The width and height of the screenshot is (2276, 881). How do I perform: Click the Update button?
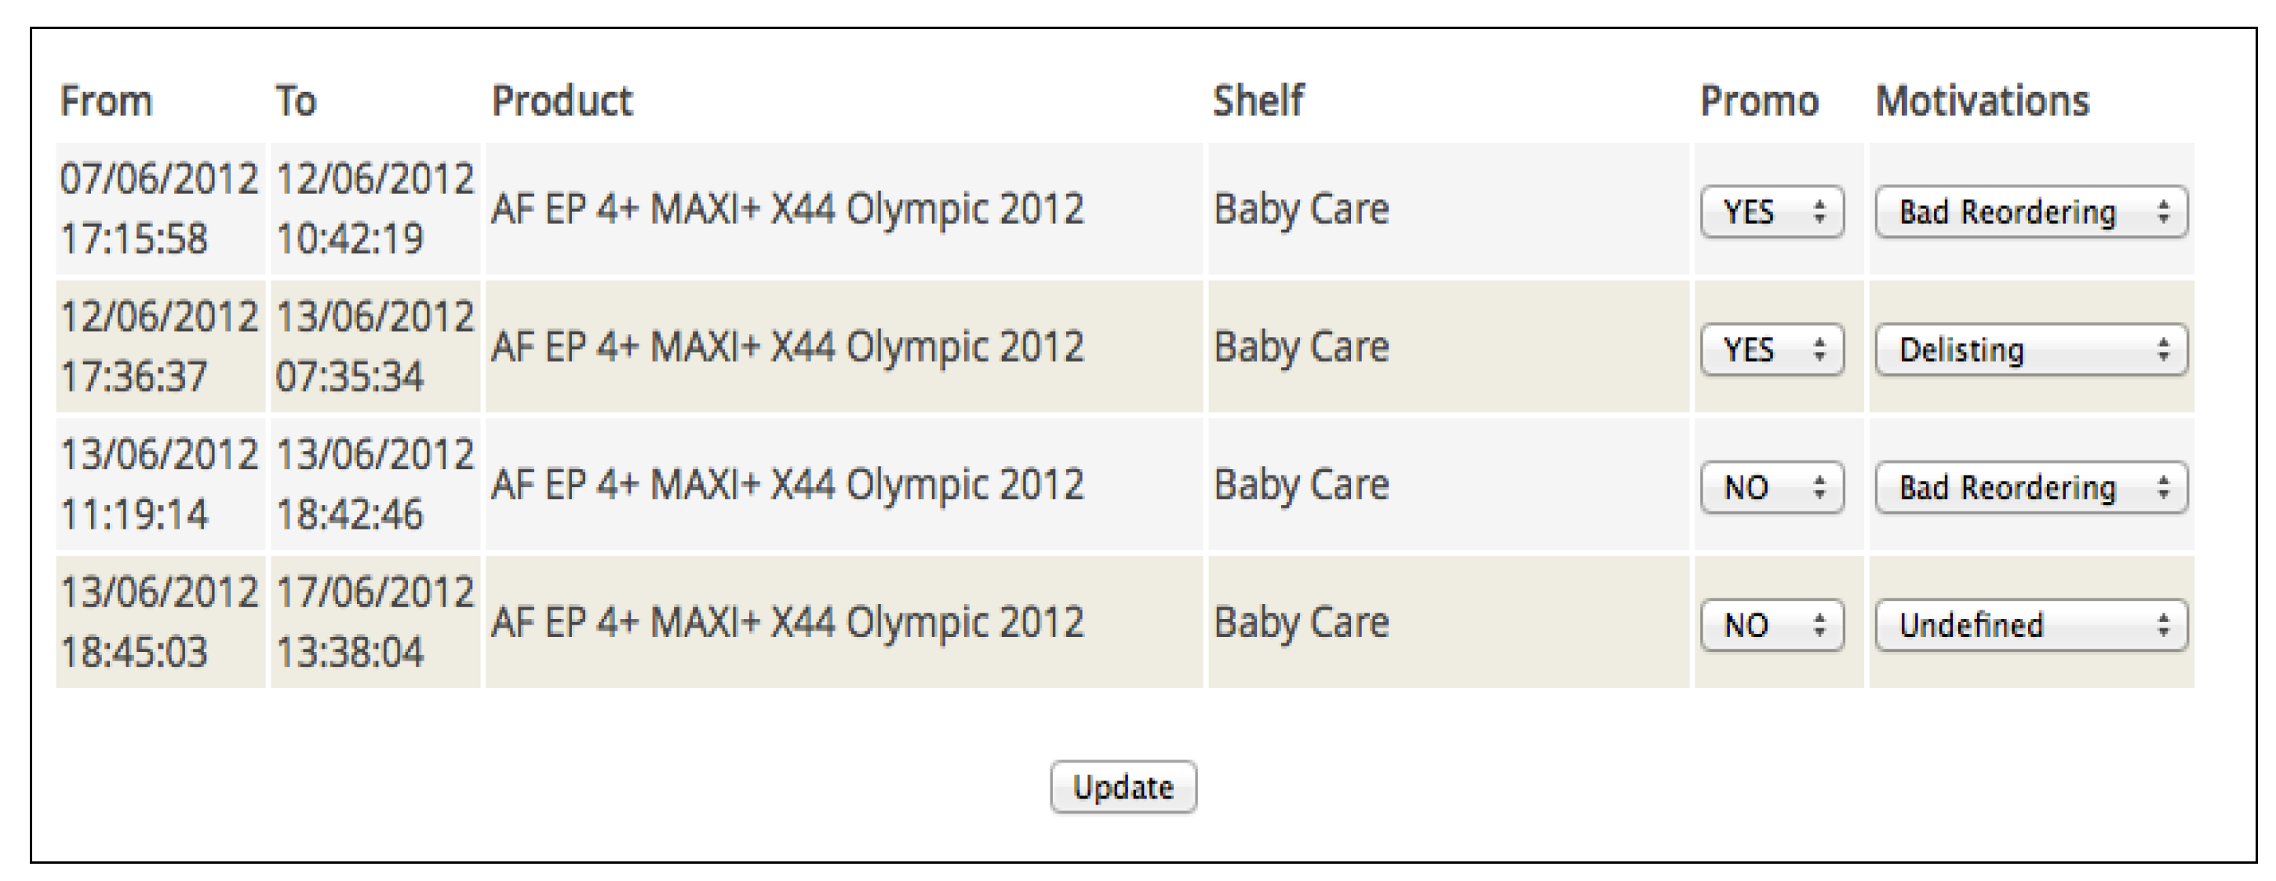(1123, 786)
